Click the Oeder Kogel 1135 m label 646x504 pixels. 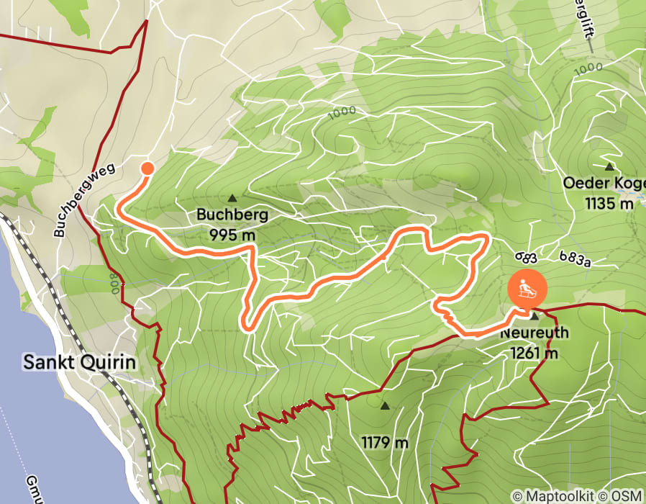coord(604,193)
